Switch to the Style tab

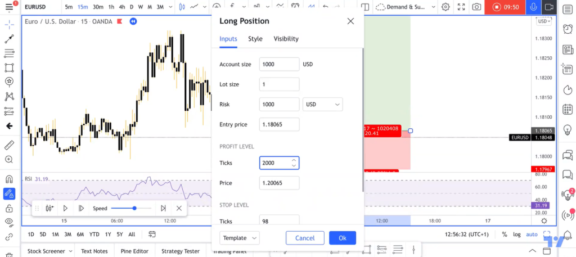click(x=255, y=39)
